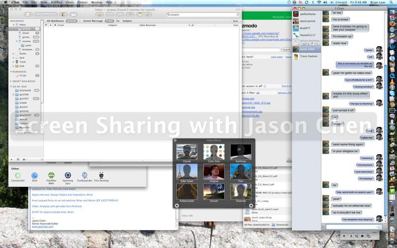Expand the giz2006 folder
The height and width of the screenshot is (248, 397).
coord(13,94)
